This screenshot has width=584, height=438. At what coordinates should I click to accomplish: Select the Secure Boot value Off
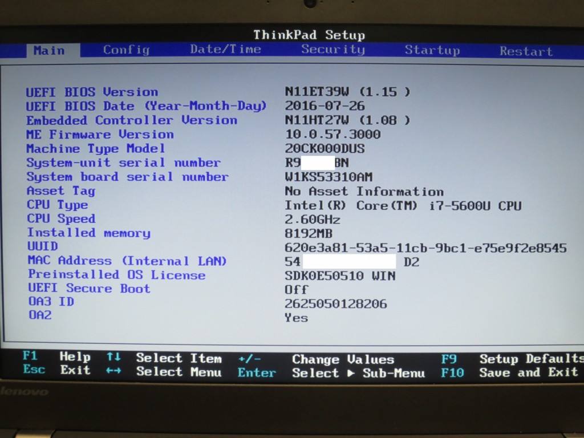297,290
